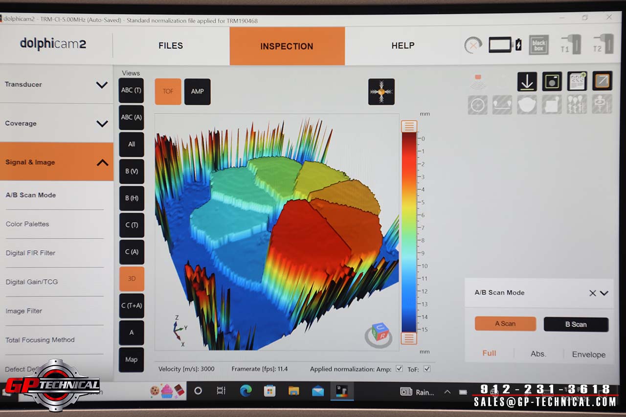Viewport: 626px width, 417px height.
Task: Click the top handle of the color scale slider
Action: 409,127
